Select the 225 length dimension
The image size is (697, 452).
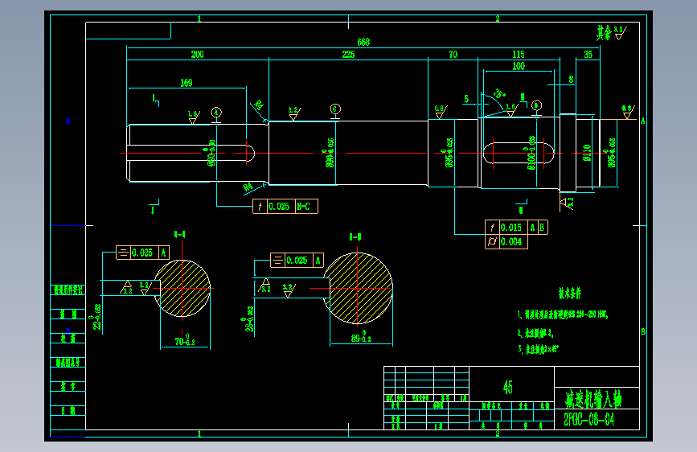349,54
